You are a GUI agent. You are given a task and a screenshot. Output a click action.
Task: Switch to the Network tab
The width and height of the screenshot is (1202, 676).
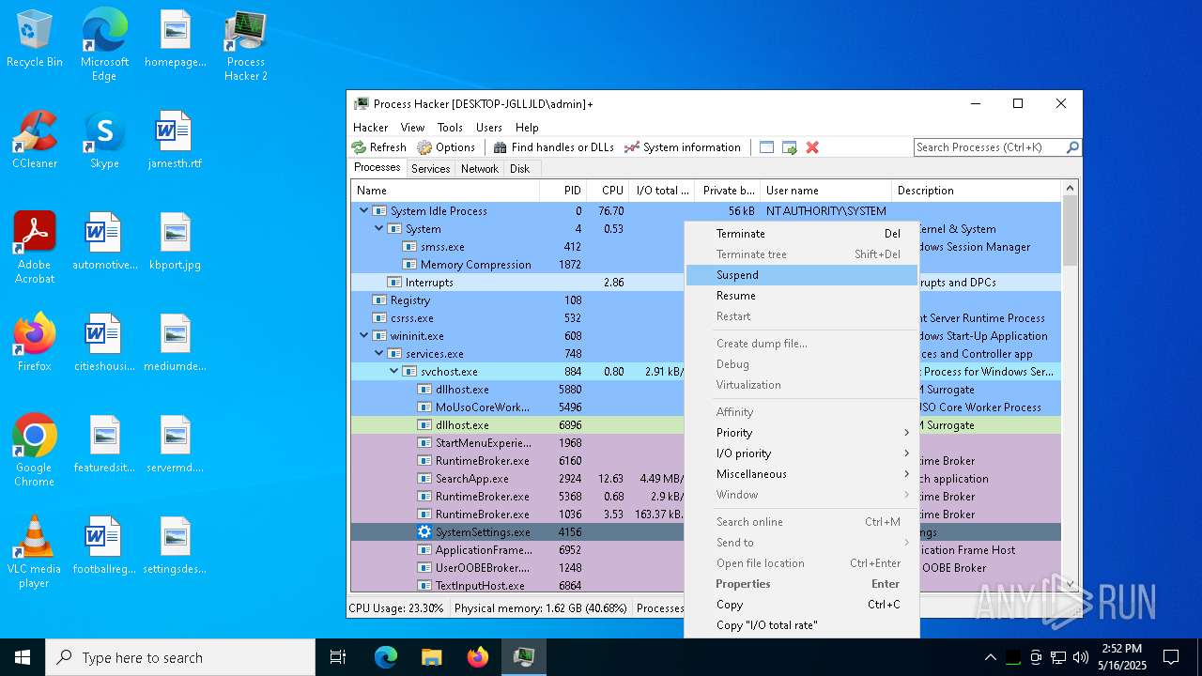[x=480, y=169]
